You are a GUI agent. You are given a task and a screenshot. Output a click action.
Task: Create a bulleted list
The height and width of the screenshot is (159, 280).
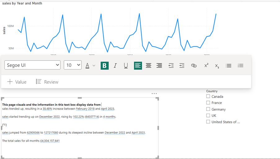(229, 65)
